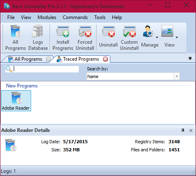Expand the Manage dropdown arrow
Screen dimensions: 196x176
[x=157, y=37]
